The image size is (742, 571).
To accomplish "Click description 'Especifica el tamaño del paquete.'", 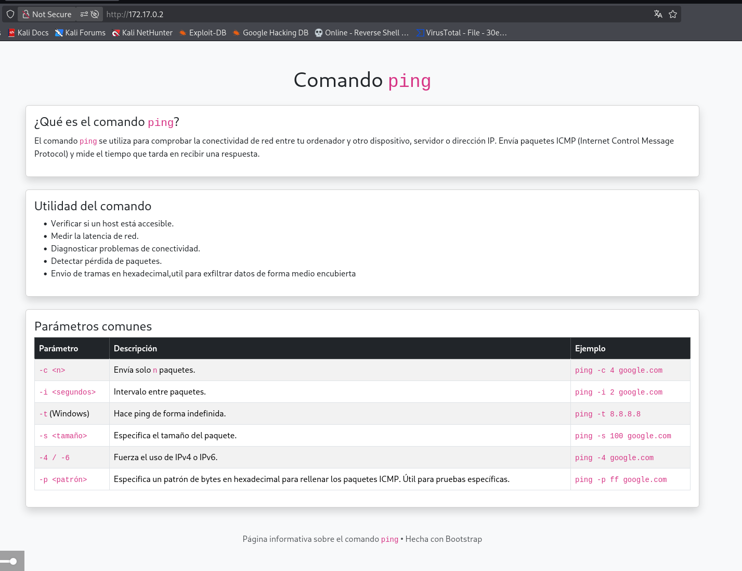I will point(175,436).
